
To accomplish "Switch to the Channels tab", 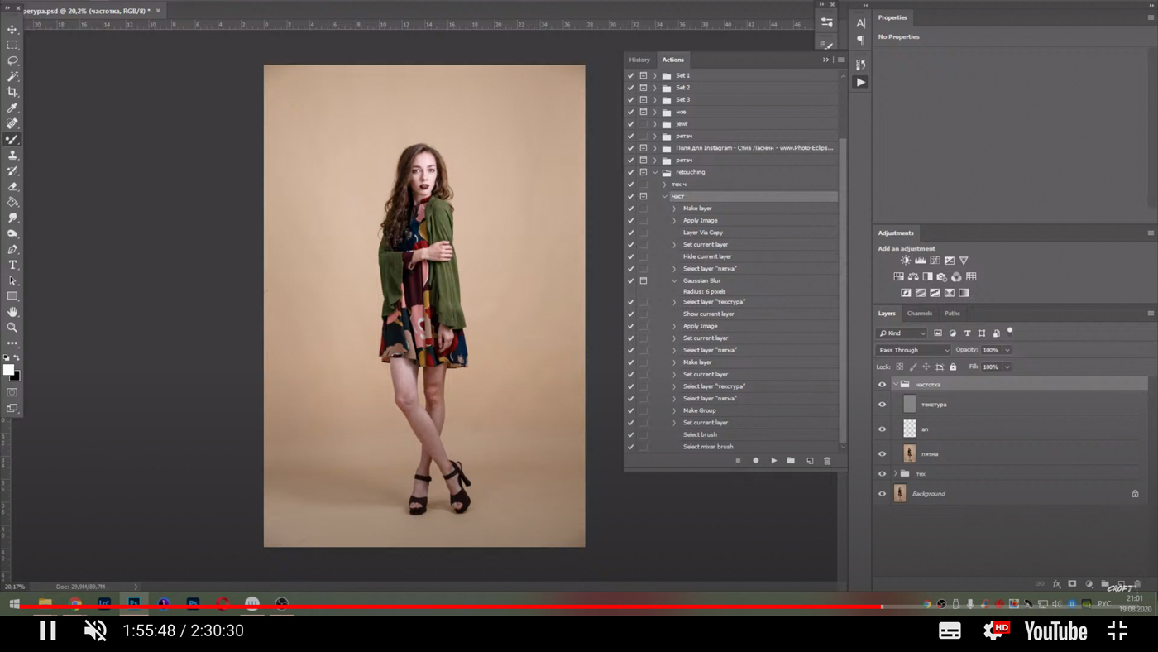I will 919,314.
